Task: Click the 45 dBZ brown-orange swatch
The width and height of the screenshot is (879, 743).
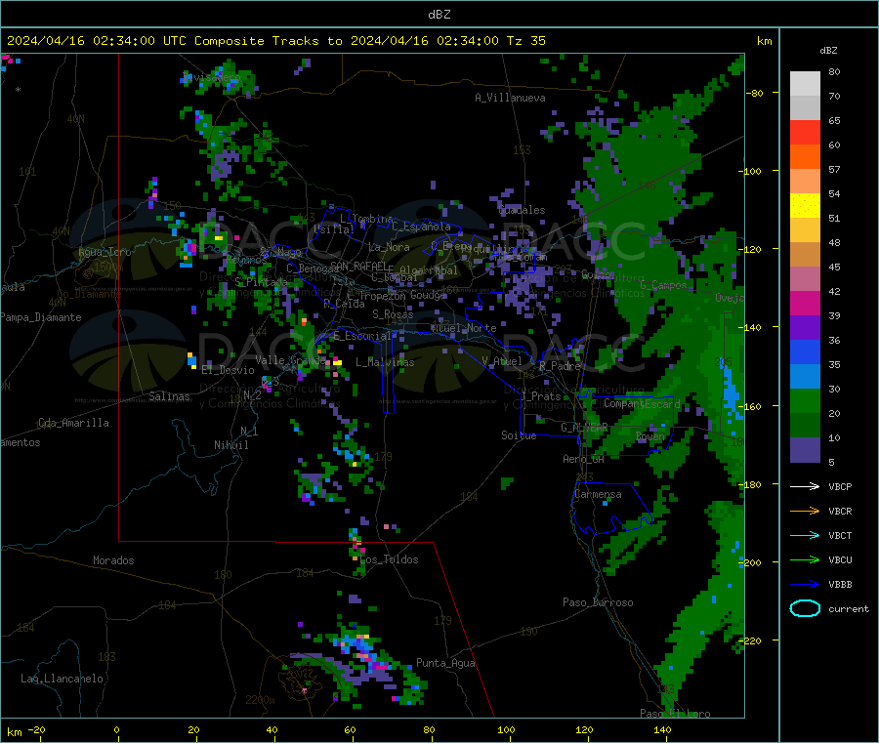Action: click(805, 255)
